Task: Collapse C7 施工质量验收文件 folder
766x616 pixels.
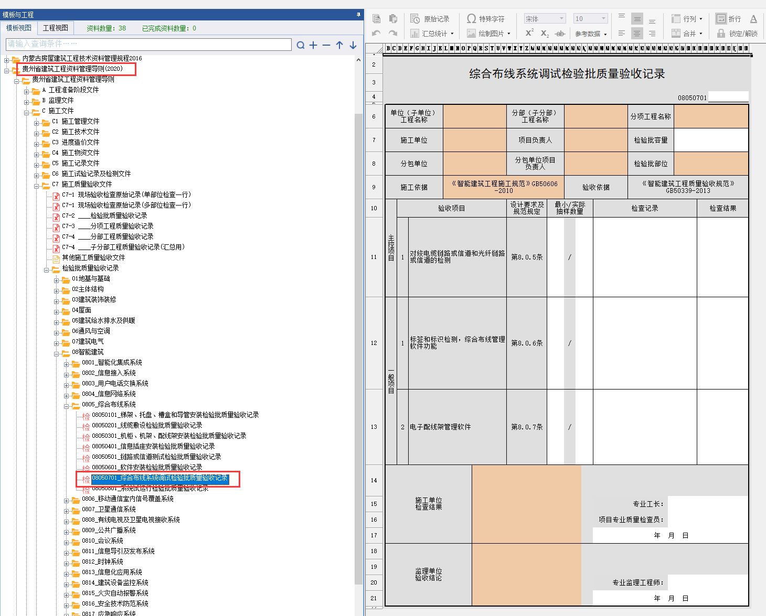Action: tap(36, 186)
